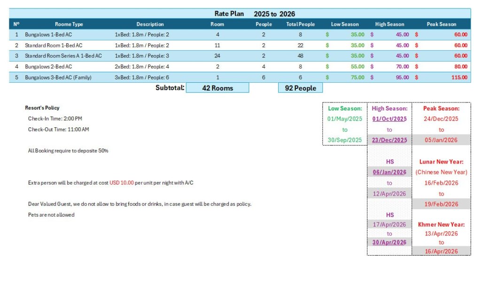The height and width of the screenshot is (282, 481).
Task: Click the Total People column header
Action: (x=300, y=24)
